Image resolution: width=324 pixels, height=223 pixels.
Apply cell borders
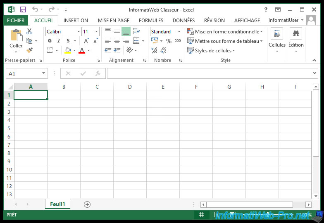coord(50,50)
